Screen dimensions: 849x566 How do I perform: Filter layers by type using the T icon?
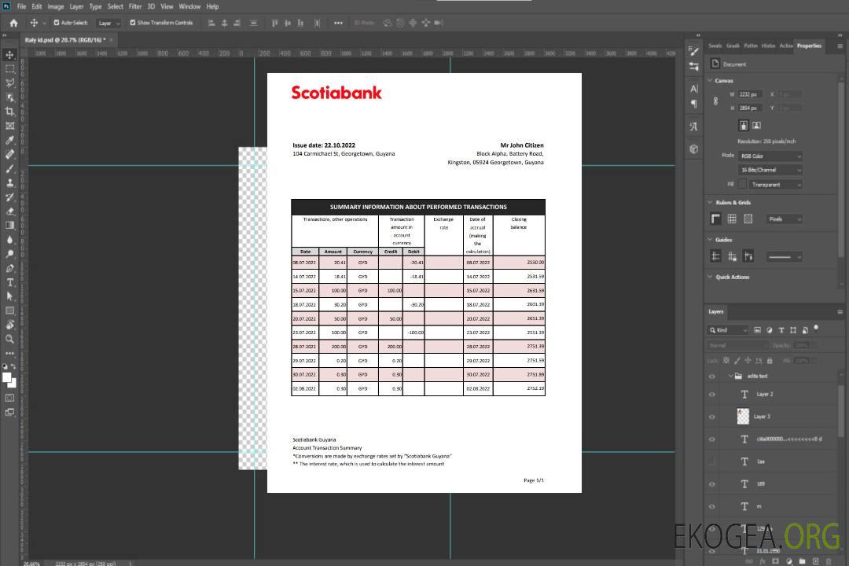[x=781, y=330]
